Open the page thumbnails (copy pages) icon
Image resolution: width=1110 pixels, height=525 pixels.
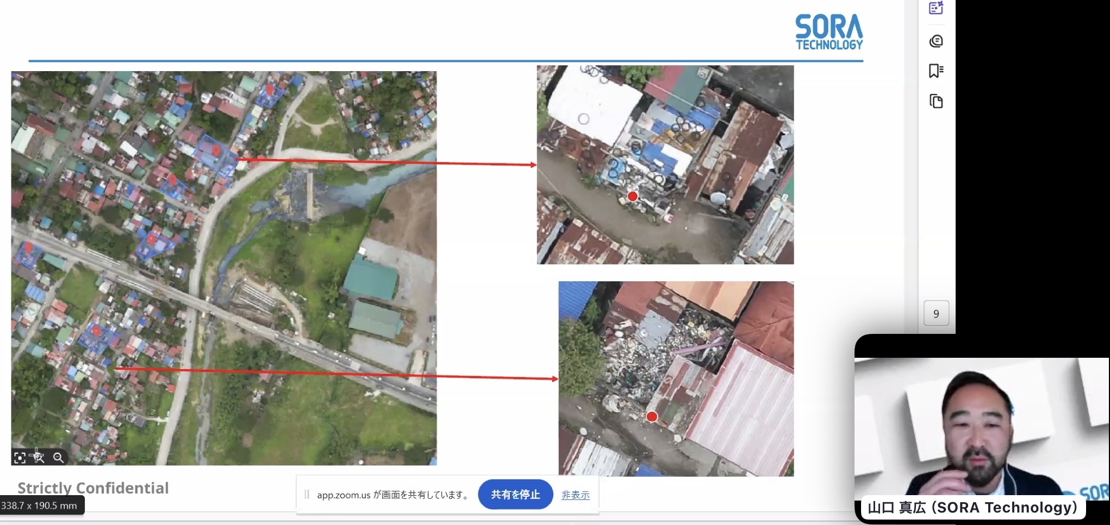click(x=936, y=102)
